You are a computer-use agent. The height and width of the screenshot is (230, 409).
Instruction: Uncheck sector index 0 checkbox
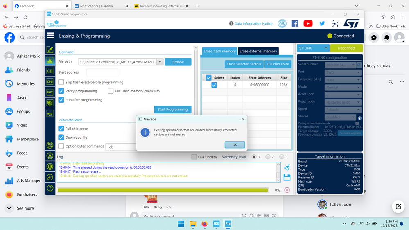pyautogui.click(x=214, y=85)
